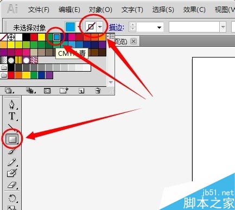Open the stroke weight dropdown
The height and width of the screenshot is (210, 235).
(159, 28)
